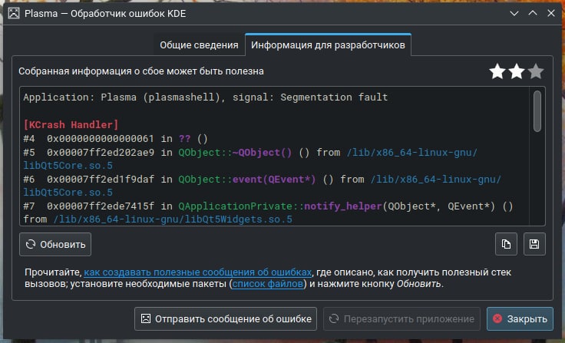The height and width of the screenshot is (343, 565).
Task: Close window via title bar X
Action: 551,13
